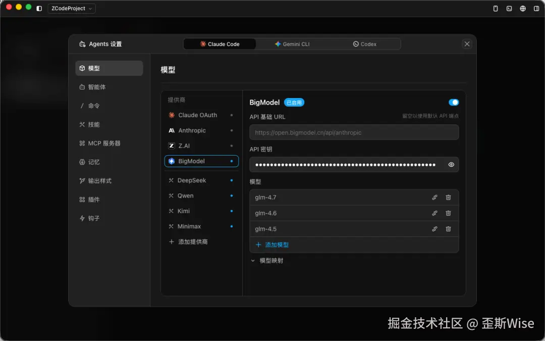Click the Claude OAuth starburst icon
545x341 pixels.
tap(172, 115)
